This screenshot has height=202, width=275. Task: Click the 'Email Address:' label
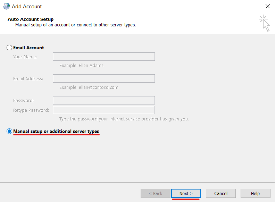(x=28, y=78)
